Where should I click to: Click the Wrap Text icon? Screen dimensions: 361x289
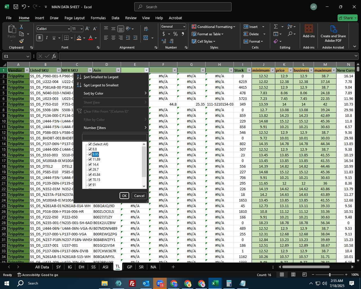[x=146, y=29]
